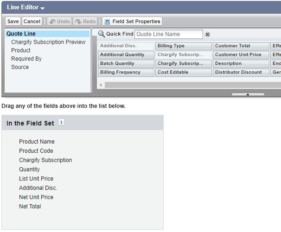The image size is (281, 232).
Task: Select Required By in the object list
Action: (26, 59)
